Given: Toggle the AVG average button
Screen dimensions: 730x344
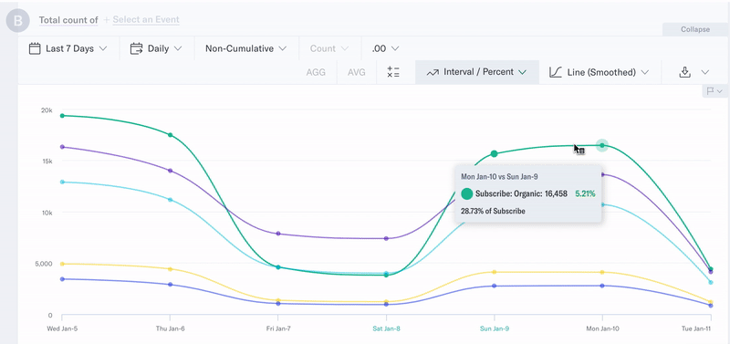Looking at the screenshot, I should pos(357,72).
